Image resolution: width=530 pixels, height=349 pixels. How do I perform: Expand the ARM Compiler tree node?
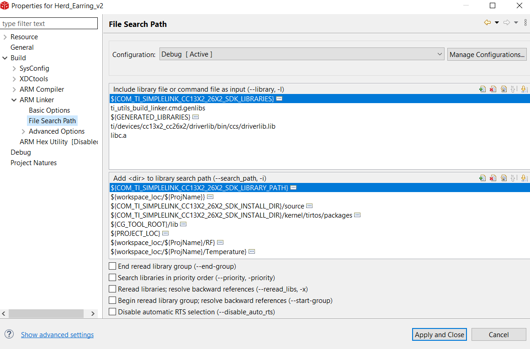point(14,89)
